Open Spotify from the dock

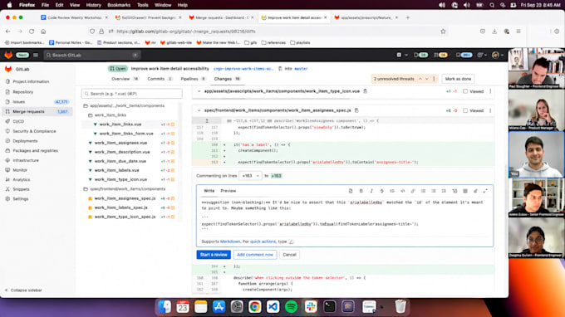[x=291, y=306]
